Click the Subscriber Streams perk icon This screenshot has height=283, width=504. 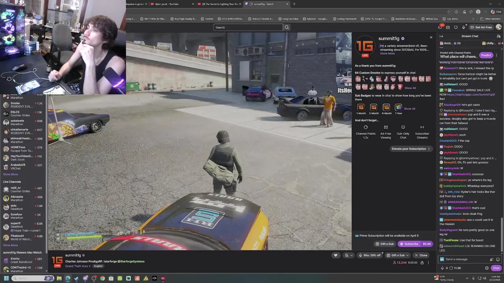[422, 127]
